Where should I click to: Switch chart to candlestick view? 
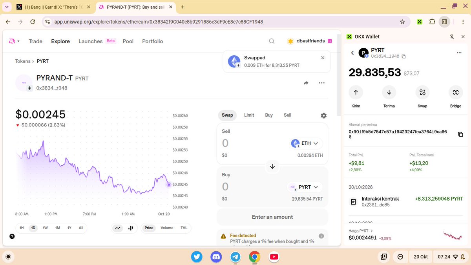click(131, 228)
